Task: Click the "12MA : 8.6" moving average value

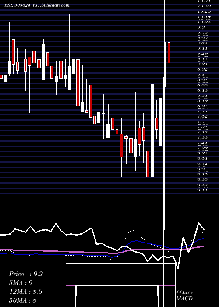Action: (x=25, y=292)
